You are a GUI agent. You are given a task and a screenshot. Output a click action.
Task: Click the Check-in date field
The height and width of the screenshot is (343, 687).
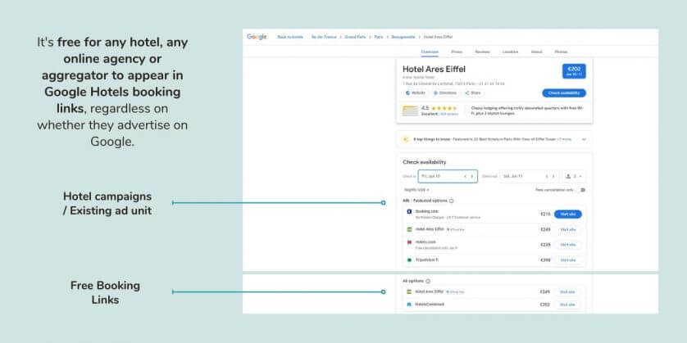(447, 176)
